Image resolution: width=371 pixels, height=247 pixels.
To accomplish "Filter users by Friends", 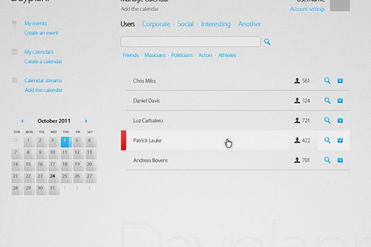I will 130,55.
